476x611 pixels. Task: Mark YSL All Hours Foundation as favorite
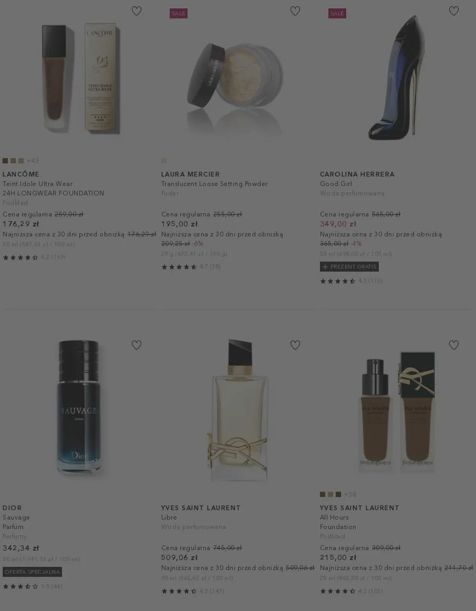(x=454, y=345)
